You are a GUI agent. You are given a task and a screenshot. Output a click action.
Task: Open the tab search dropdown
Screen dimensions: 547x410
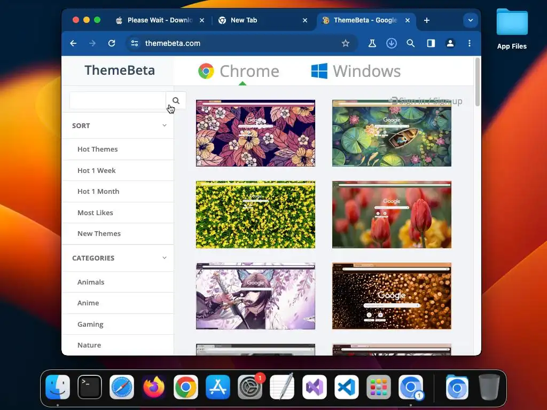point(470,20)
